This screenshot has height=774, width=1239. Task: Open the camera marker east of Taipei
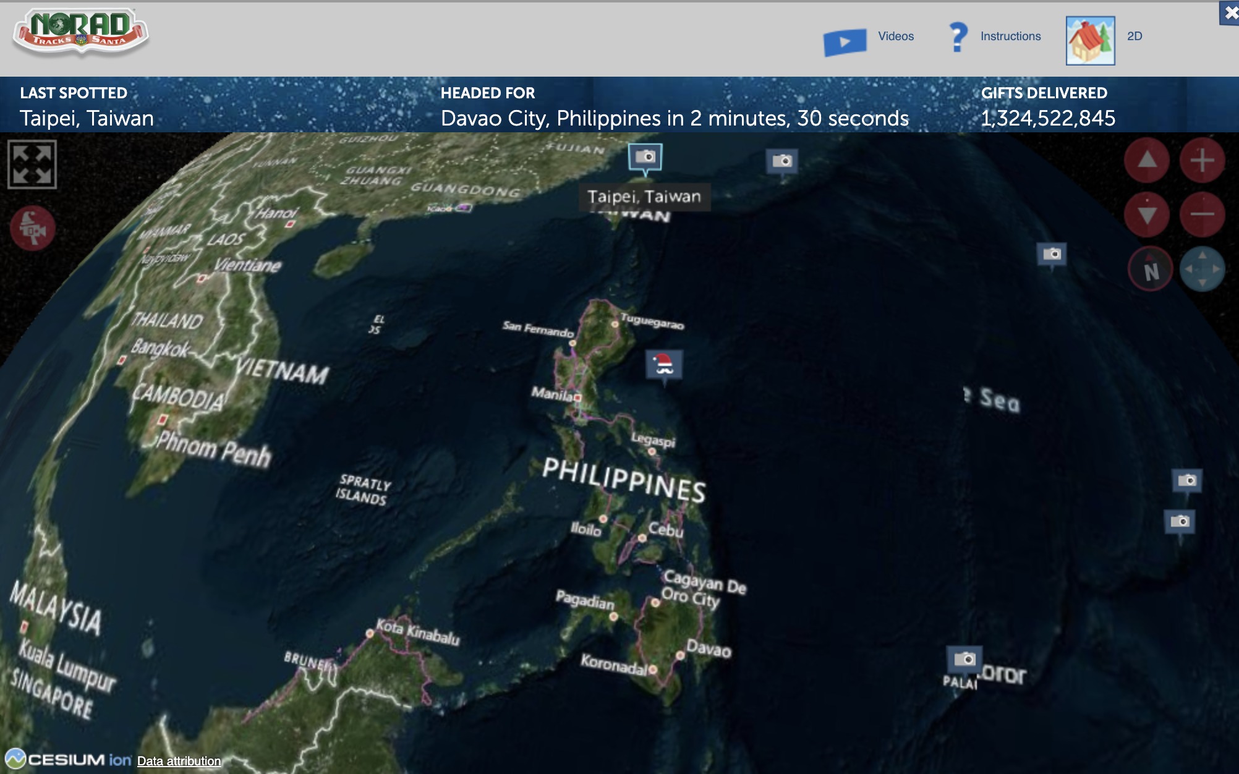[x=782, y=163]
